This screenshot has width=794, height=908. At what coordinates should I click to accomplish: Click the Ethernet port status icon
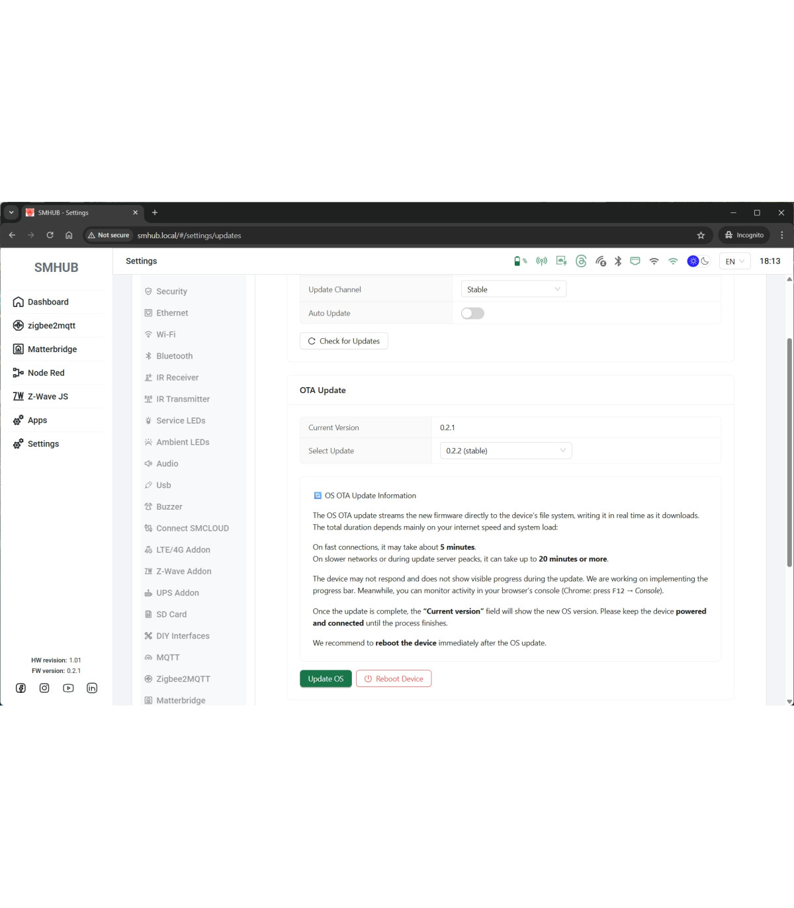635,261
